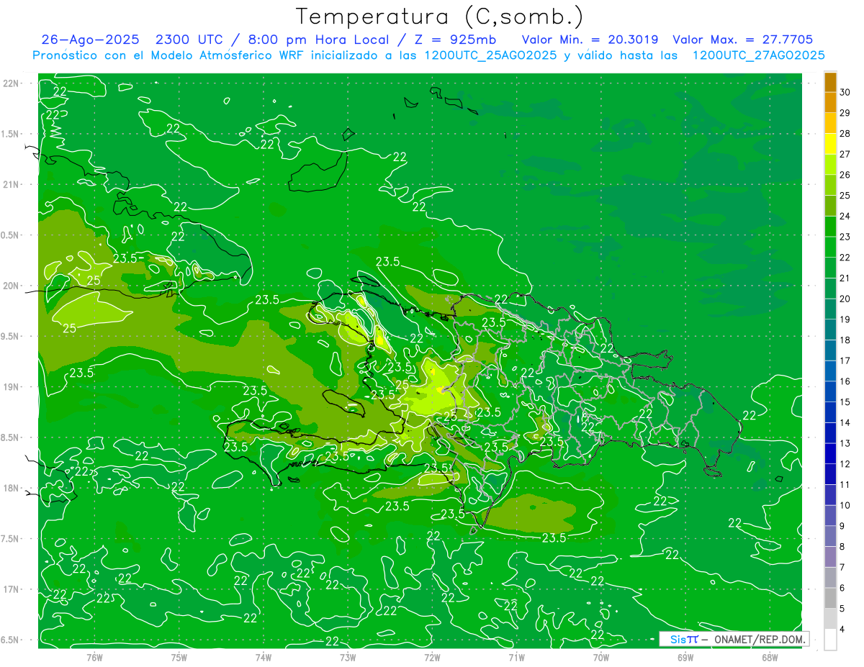Click the "68W" longitude axis label
The width and height of the screenshot is (864, 667).
(x=769, y=658)
